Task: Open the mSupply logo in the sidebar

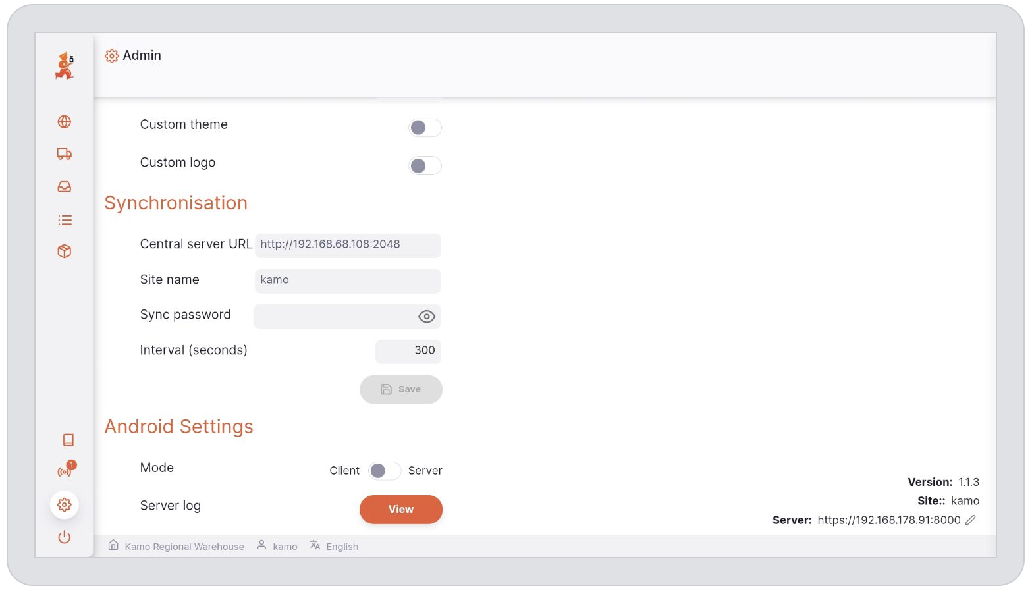Action: (64, 65)
